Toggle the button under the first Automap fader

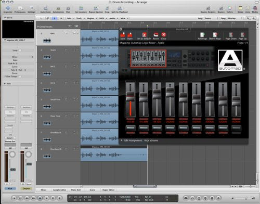click(131, 128)
